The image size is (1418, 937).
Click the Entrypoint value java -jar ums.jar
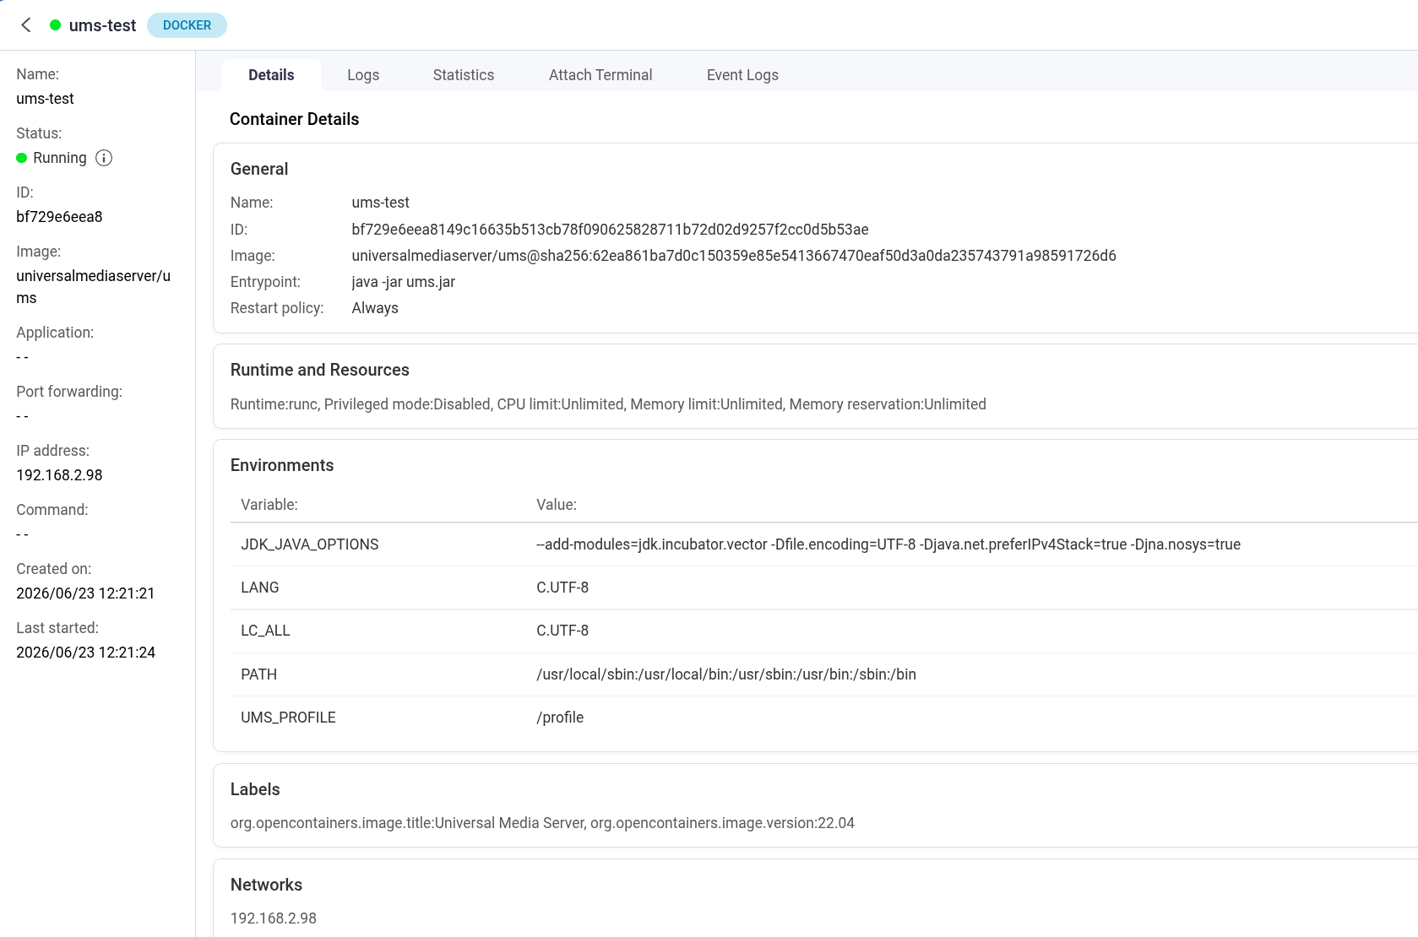[403, 282]
